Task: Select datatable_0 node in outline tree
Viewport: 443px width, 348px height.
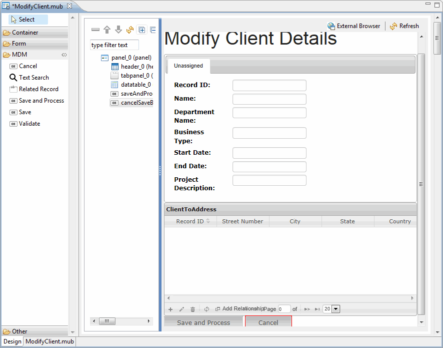Action: (131, 85)
